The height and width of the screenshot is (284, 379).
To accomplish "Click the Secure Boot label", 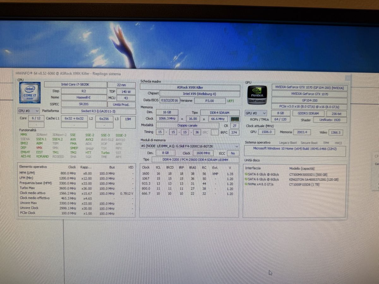I will pyautogui.click(x=309, y=143).
